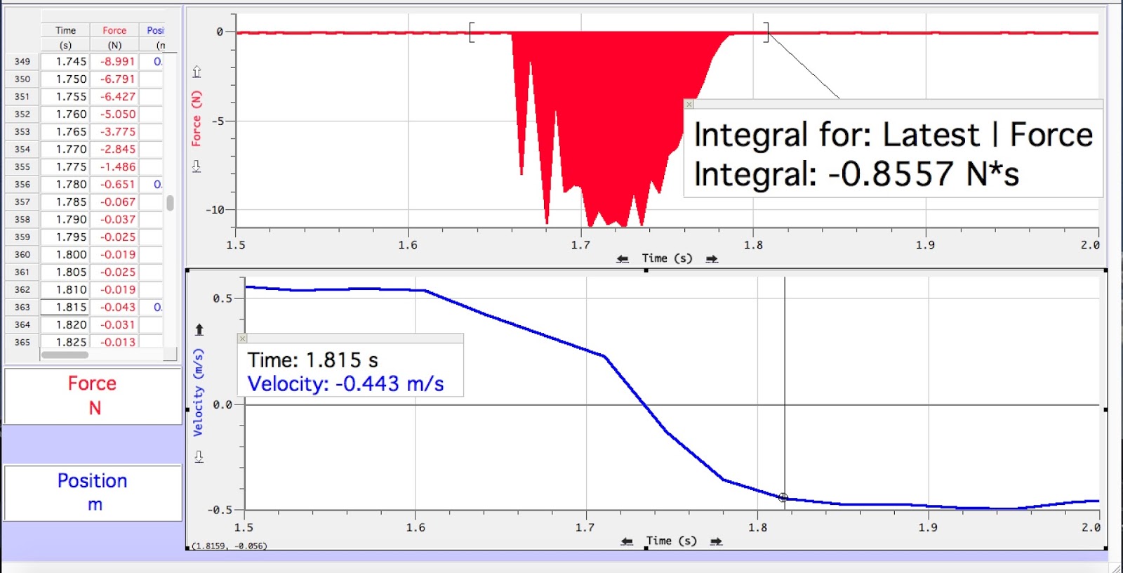Close the Time and Velocity readout box
This screenshot has width=1123, height=573.
point(243,338)
